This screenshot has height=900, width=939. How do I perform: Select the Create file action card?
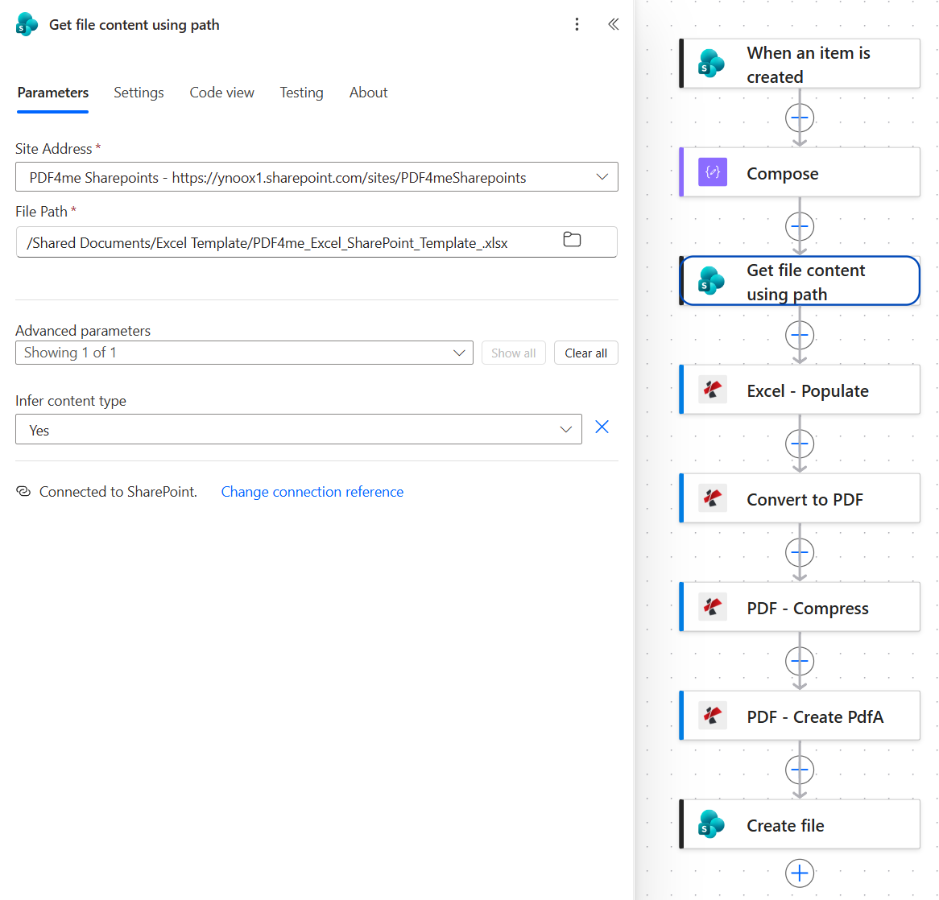tap(800, 824)
